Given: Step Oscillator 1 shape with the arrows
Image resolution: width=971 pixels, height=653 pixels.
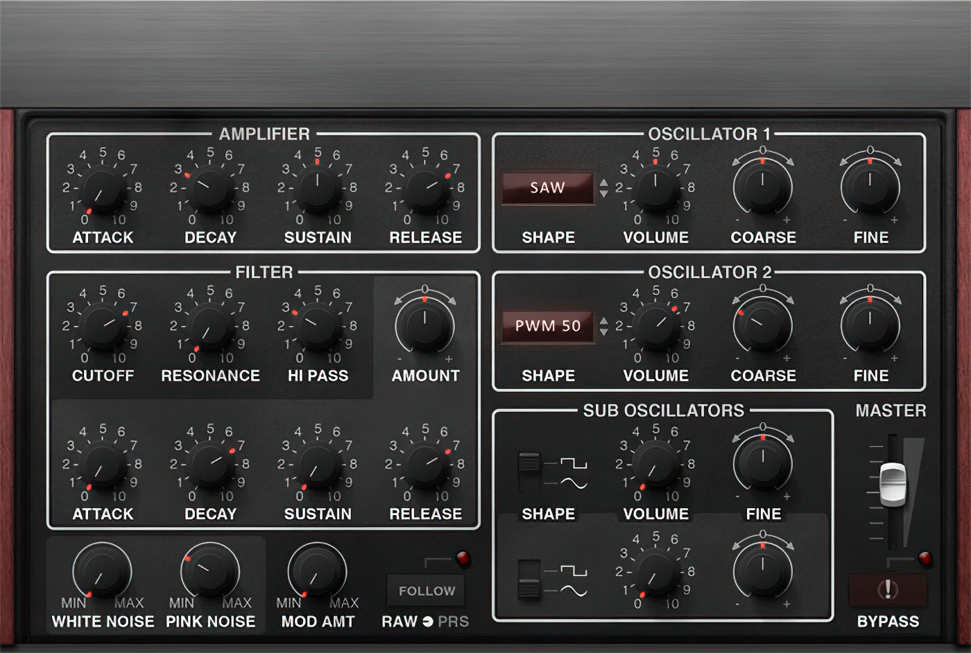Looking at the screenshot, I should (603, 188).
